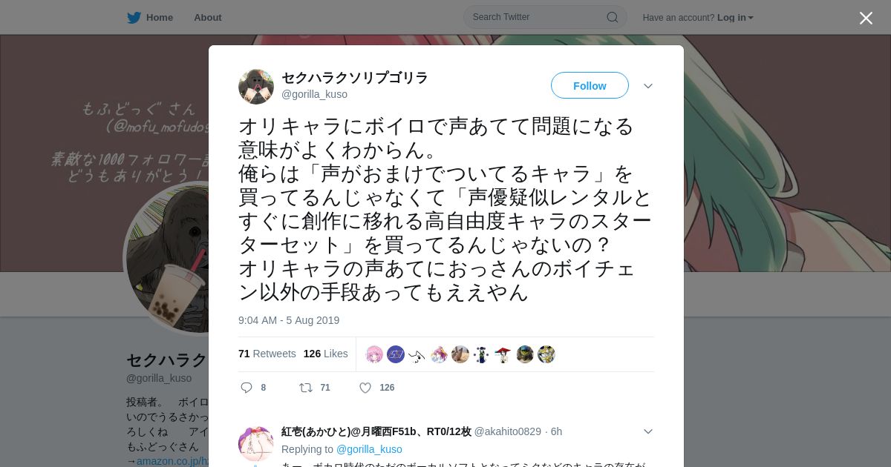Viewport: 891px width, 467px height.
Task: Click the pink-haired liker avatar
Action: coord(375,354)
